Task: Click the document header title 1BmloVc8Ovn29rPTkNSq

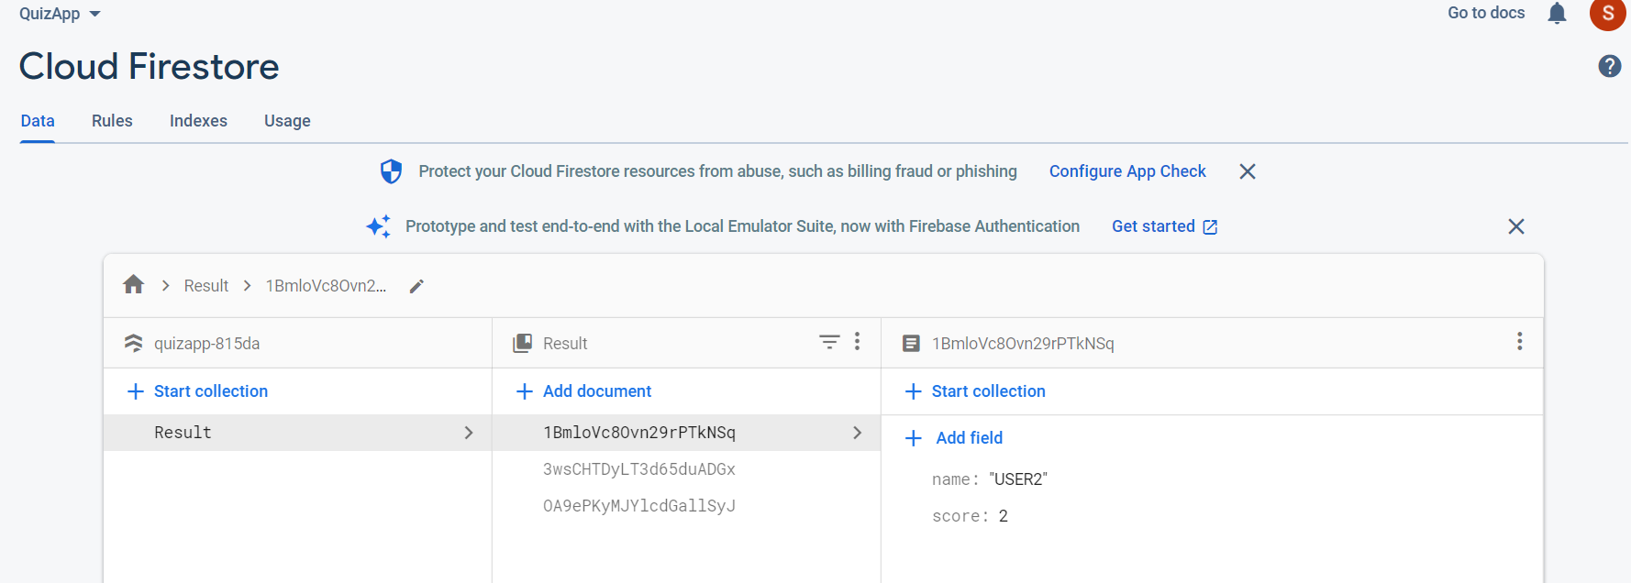Action: click(1023, 344)
